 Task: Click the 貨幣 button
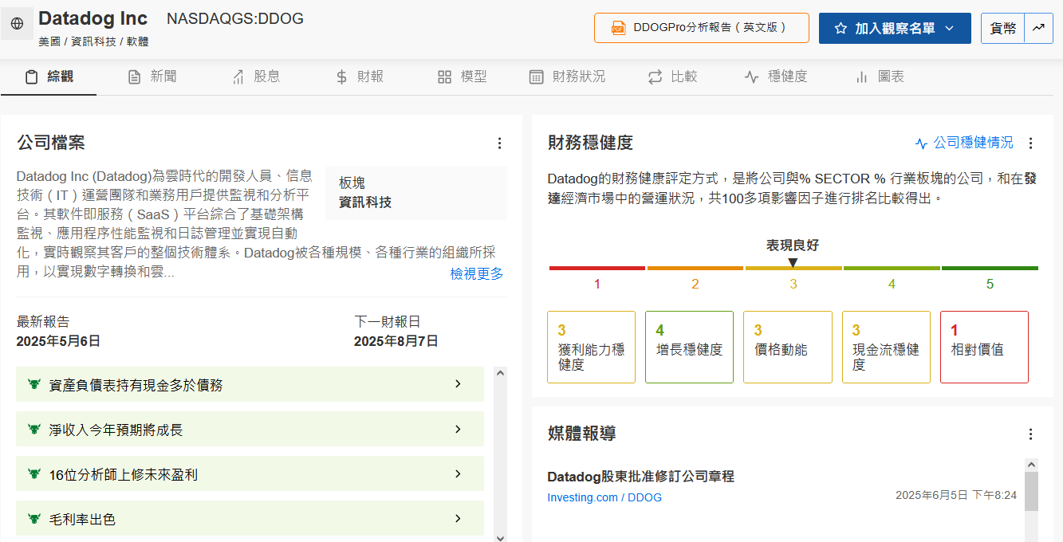pos(1002,28)
